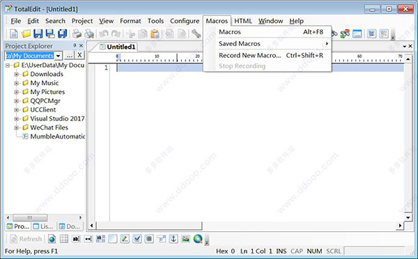Click the Undo arrow icon
This screenshot has width=418, height=259.
pyautogui.click(x=104, y=34)
